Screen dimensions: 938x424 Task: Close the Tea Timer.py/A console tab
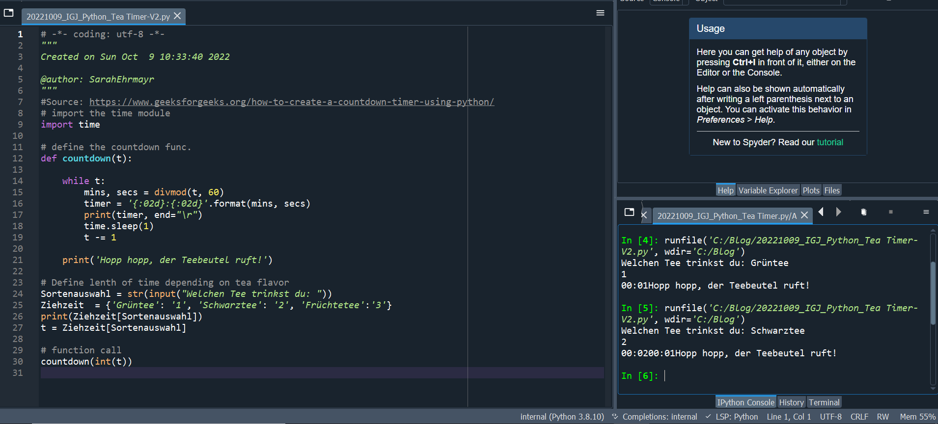point(804,215)
